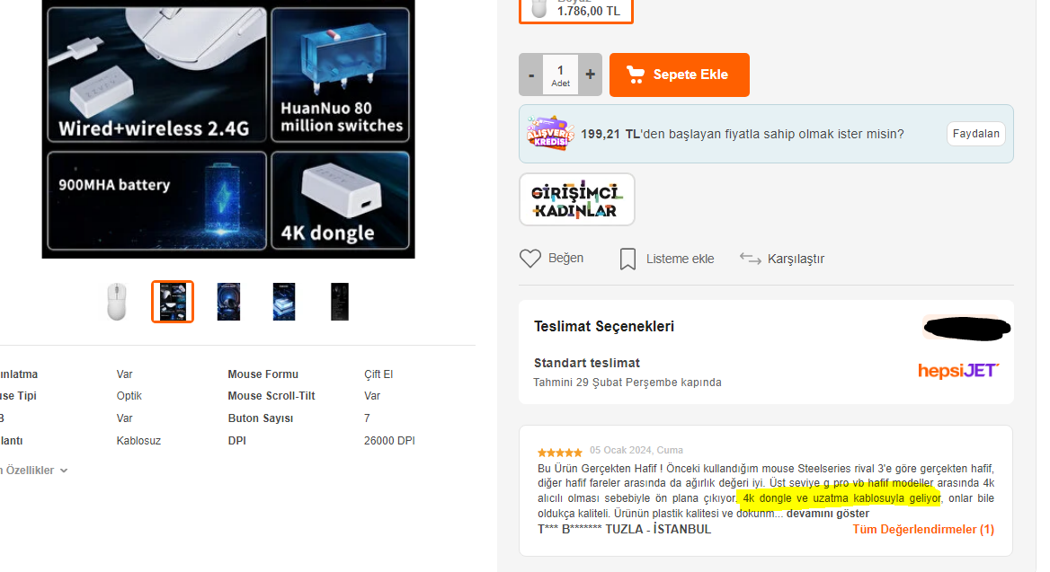Click the Alışveriş Kredisi badge icon
1050x572 pixels.
550,133
